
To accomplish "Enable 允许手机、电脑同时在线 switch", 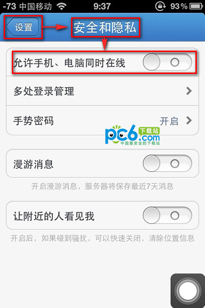I will coord(167,62).
